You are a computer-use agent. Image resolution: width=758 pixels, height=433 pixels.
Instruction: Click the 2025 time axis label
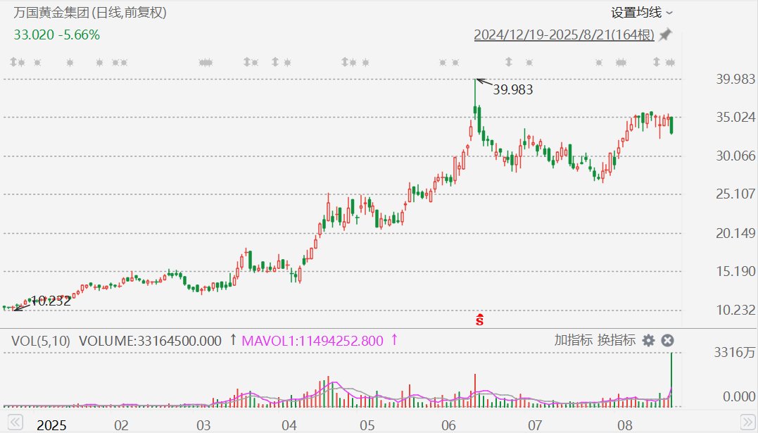(x=51, y=425)
